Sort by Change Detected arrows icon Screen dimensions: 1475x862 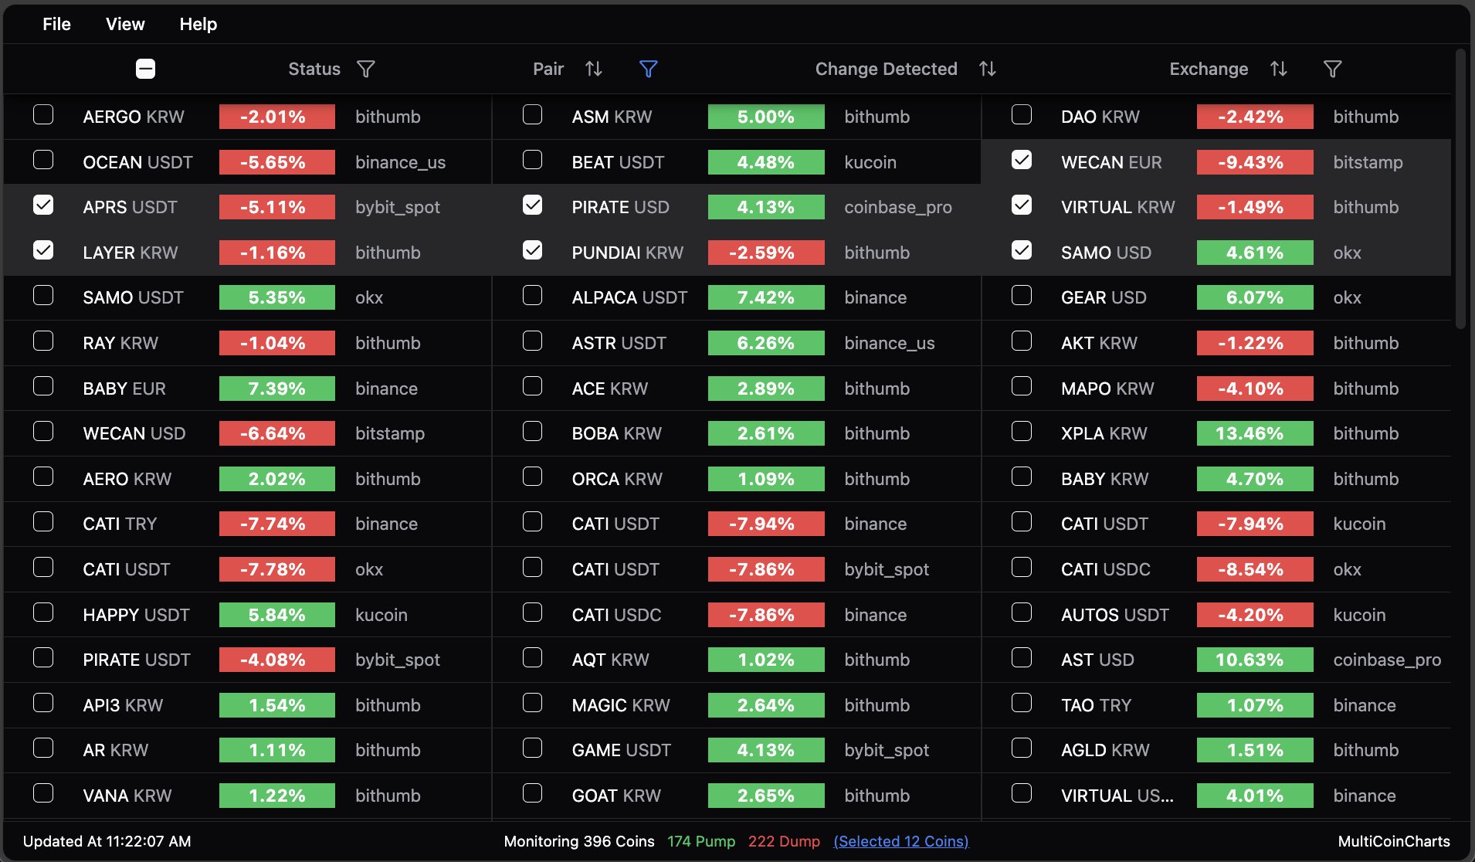987,70
